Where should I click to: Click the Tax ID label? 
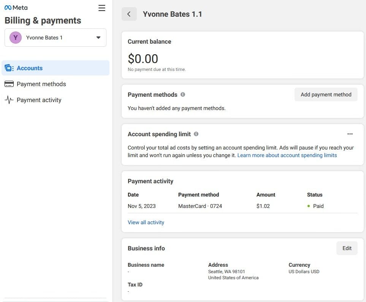[135, 285]
